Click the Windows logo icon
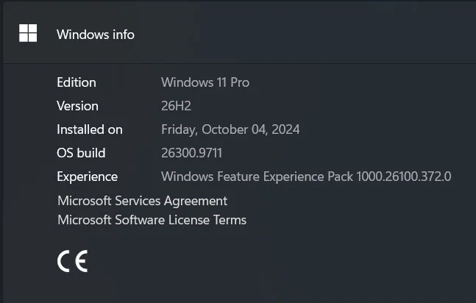The image size is (476, 303). point(28,33)
